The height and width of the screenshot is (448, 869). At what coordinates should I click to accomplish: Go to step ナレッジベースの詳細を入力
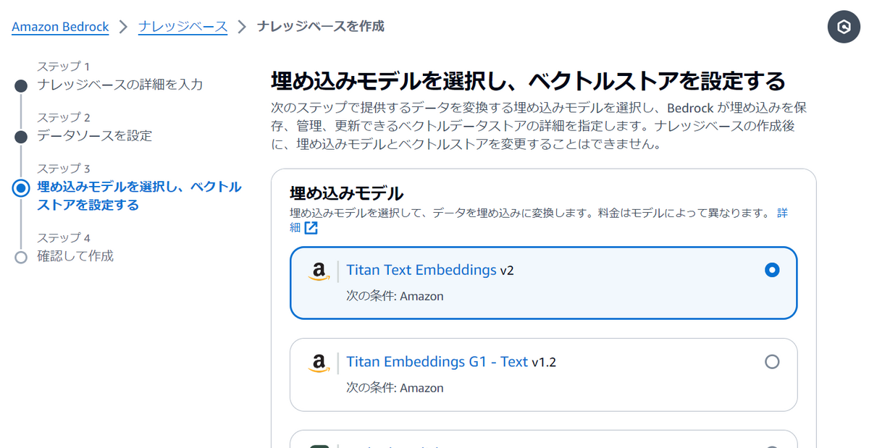tap(119, 85)
